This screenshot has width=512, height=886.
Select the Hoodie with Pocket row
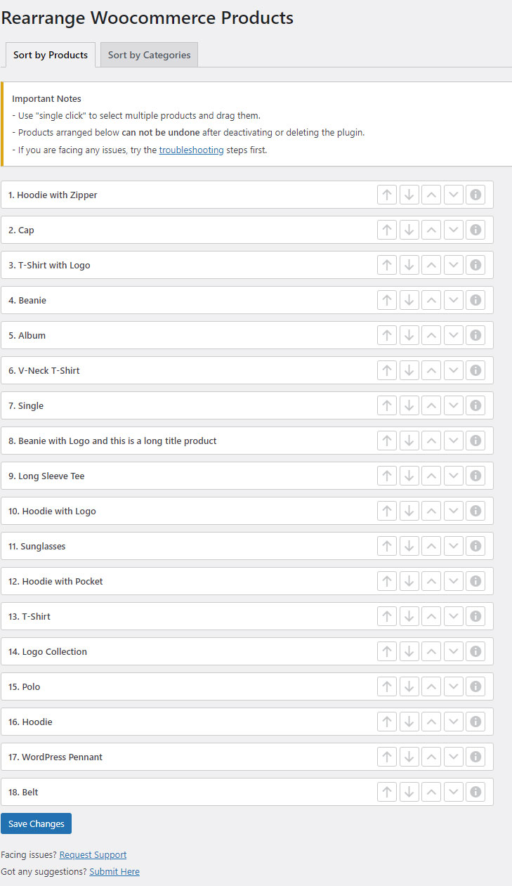(x=247, y=581)
